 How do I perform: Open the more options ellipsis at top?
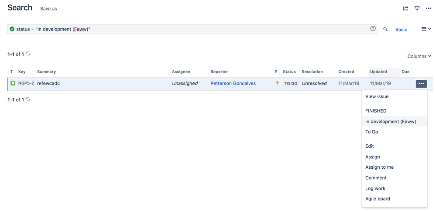[x=429, y=8]
